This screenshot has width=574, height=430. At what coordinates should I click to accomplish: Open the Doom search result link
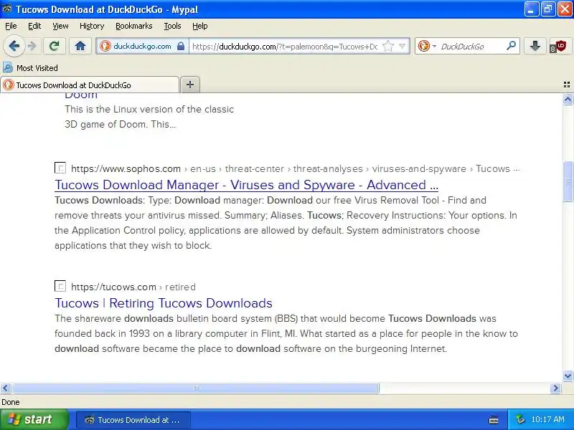point(81,96)
